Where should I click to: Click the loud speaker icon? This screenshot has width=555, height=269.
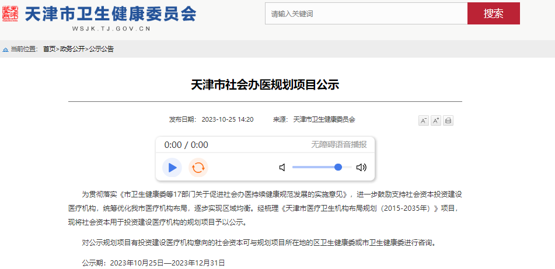coord(361,167)
